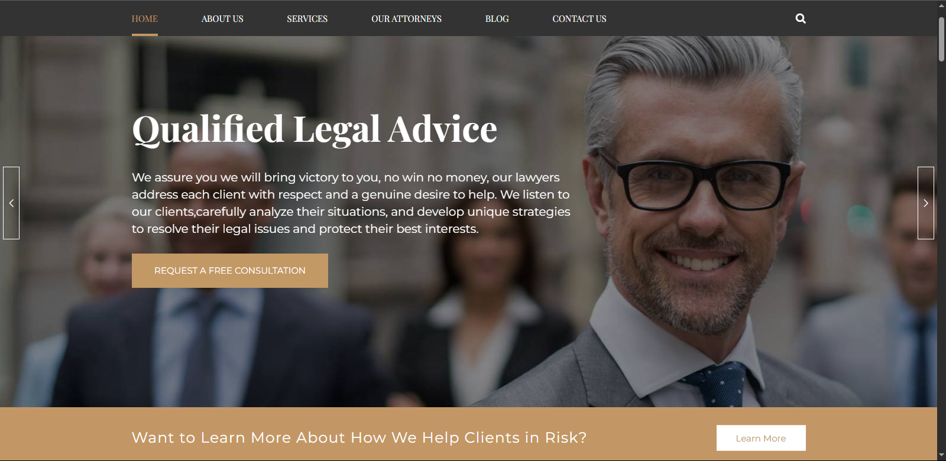Click the smiling lawyer's photo
The height and width of the screenshot is (461, 946).
pos(698,225)
